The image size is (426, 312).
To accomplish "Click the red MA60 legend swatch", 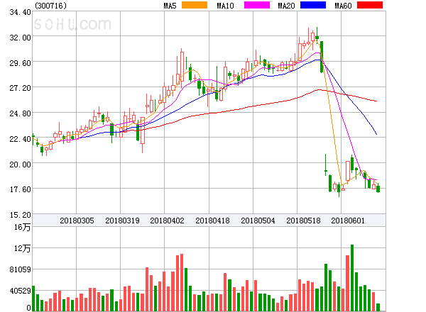I will tap(370, 5).
